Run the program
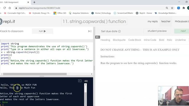The image size is (189, 106). (x=43, y=31)
